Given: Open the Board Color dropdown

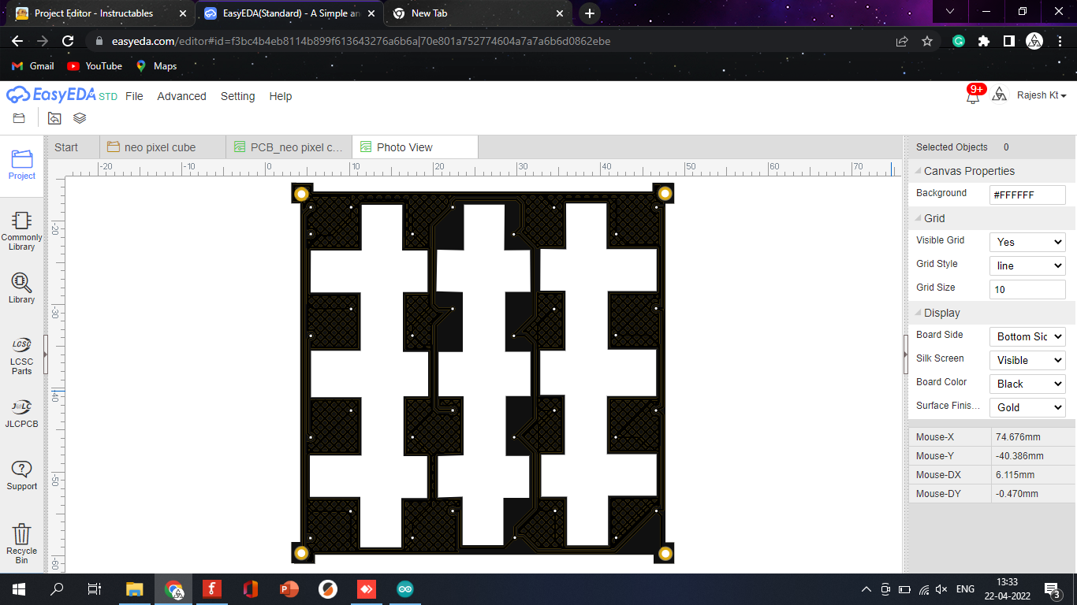Looking at the screenshot, I should pos(1027,384).
